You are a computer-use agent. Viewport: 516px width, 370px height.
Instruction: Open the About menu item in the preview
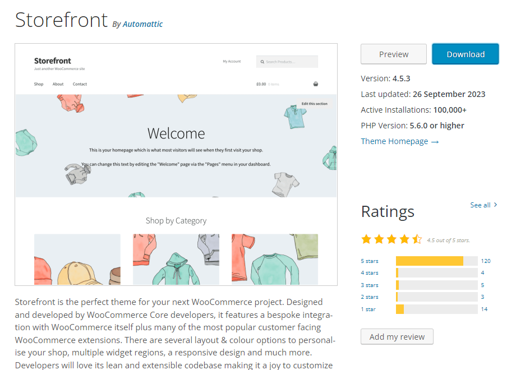click(x=58, y=84)
